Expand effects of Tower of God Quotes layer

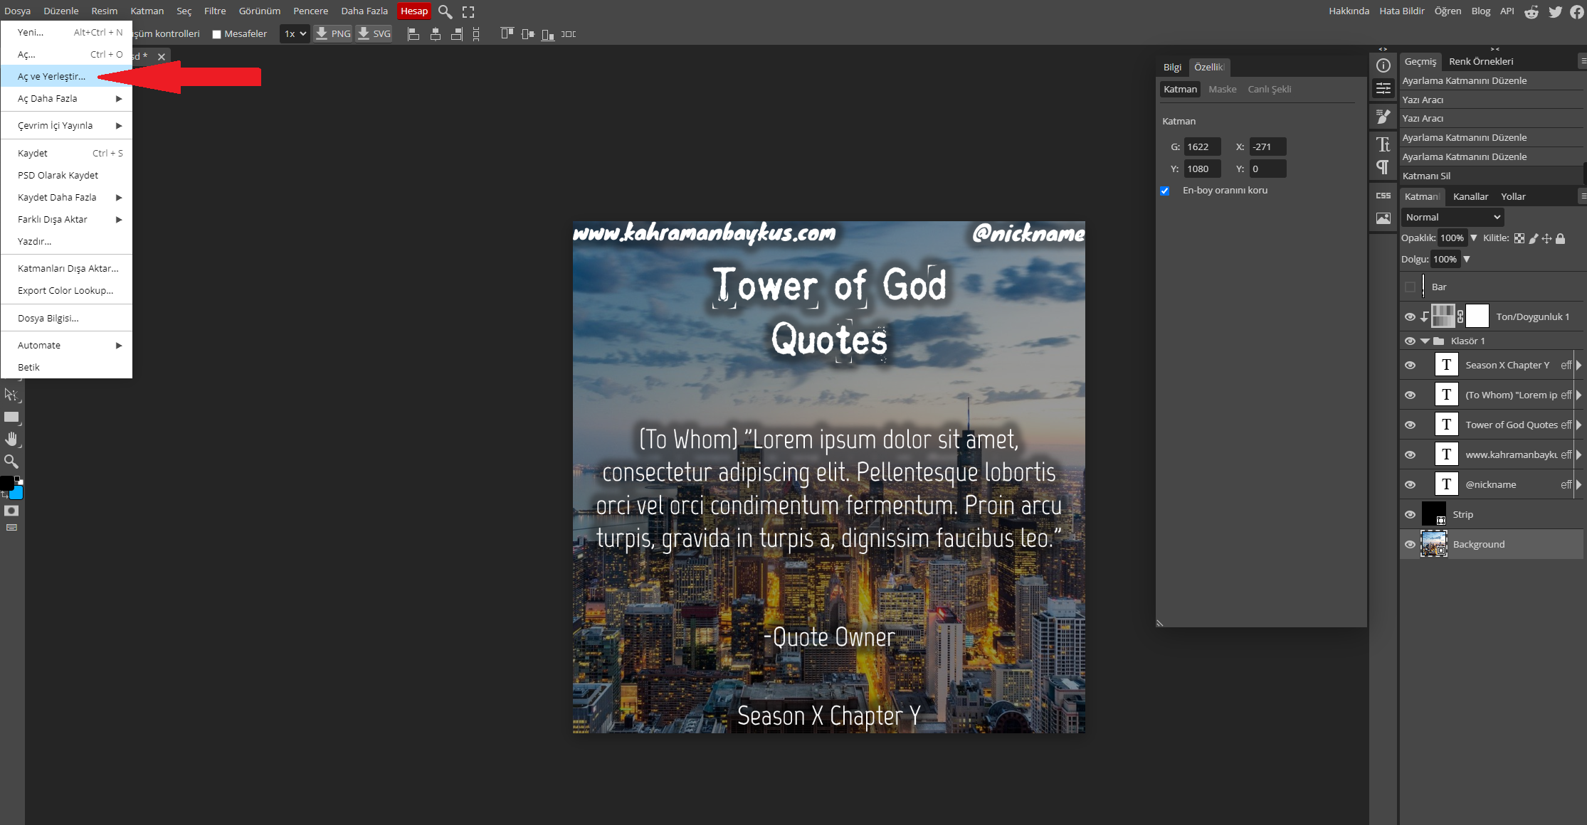[x=1578, y=425]
